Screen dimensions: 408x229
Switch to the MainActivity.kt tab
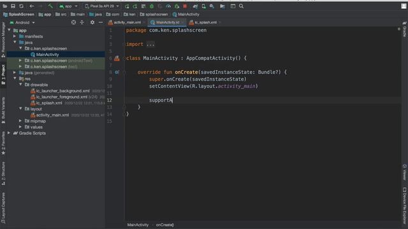[167, 22]
